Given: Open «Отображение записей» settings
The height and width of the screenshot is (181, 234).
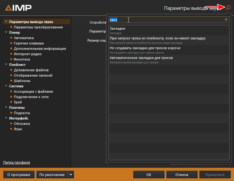Looking at the screenshot, I should 33,75.
